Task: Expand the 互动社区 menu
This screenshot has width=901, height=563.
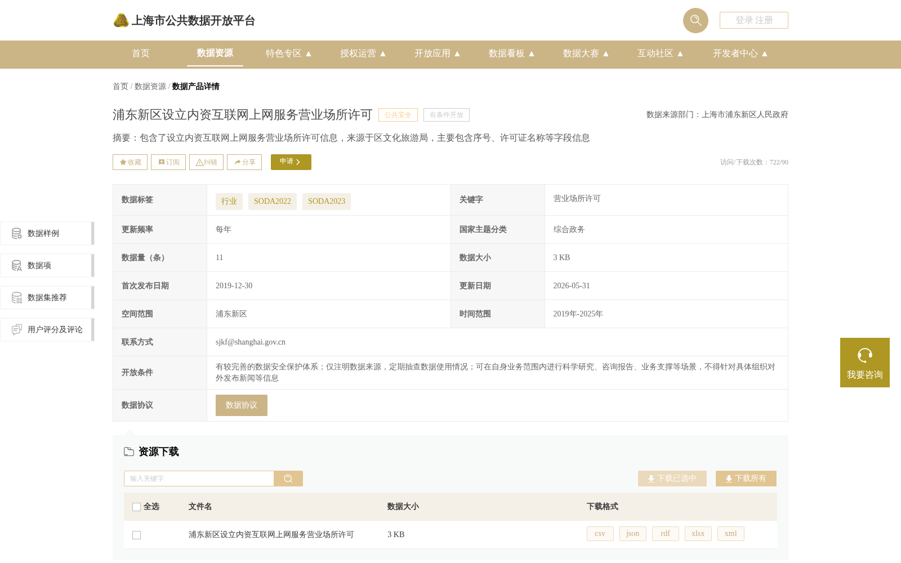Action: 660,53
